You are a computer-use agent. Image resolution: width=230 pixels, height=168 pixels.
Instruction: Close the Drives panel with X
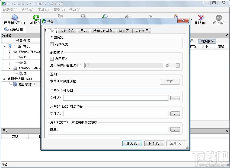[227, 35]
